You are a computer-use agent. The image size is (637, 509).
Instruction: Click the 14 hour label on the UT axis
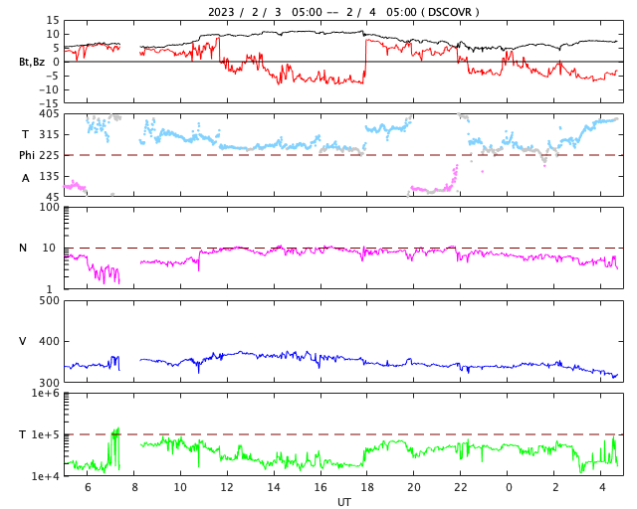tap(274, 487)
